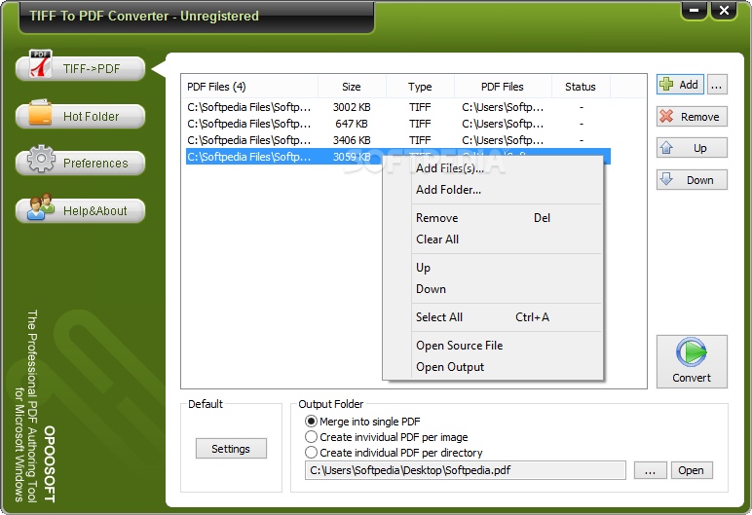Choose Up in the context menu

(x=493, y=267)
